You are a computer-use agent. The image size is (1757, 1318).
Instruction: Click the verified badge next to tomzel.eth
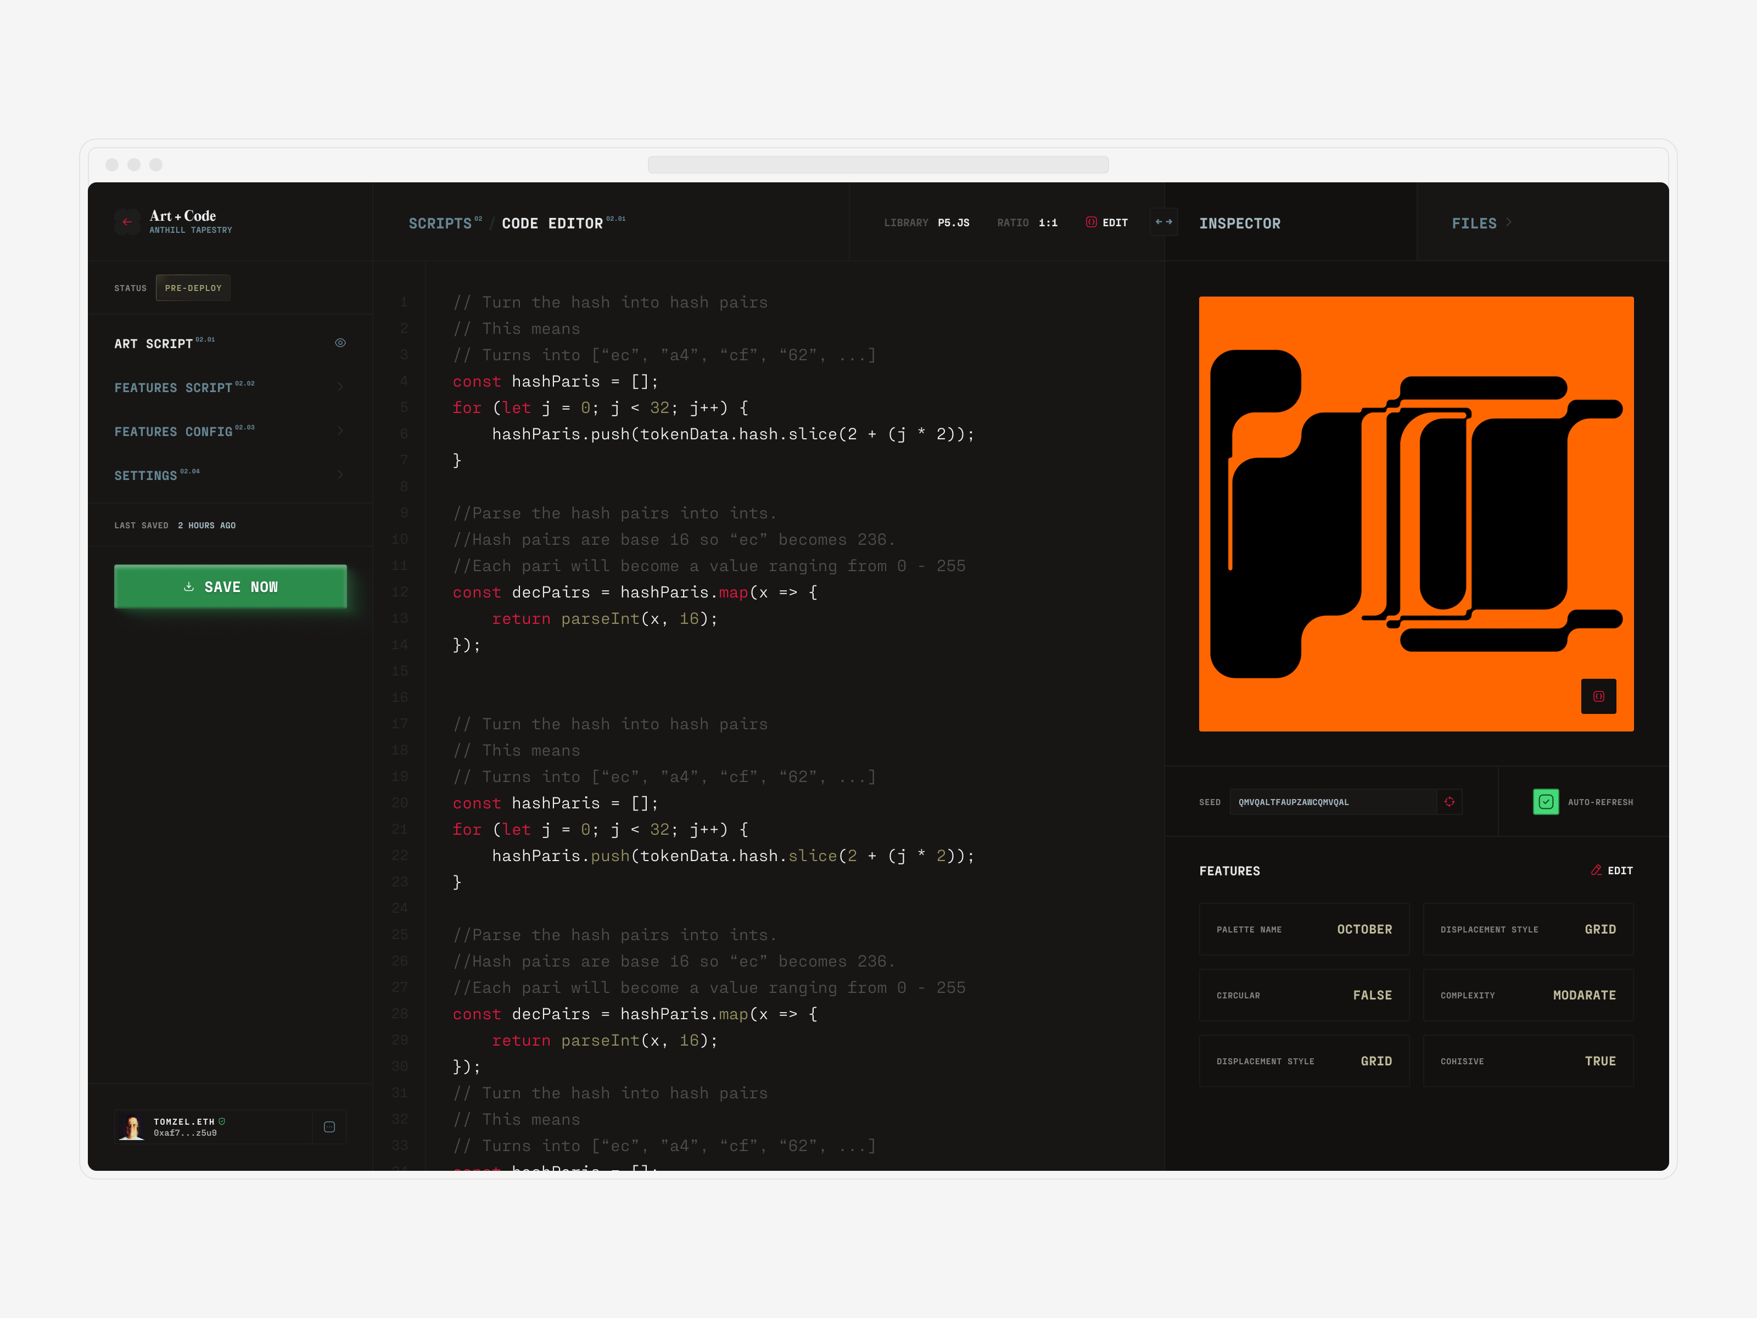222,1121
